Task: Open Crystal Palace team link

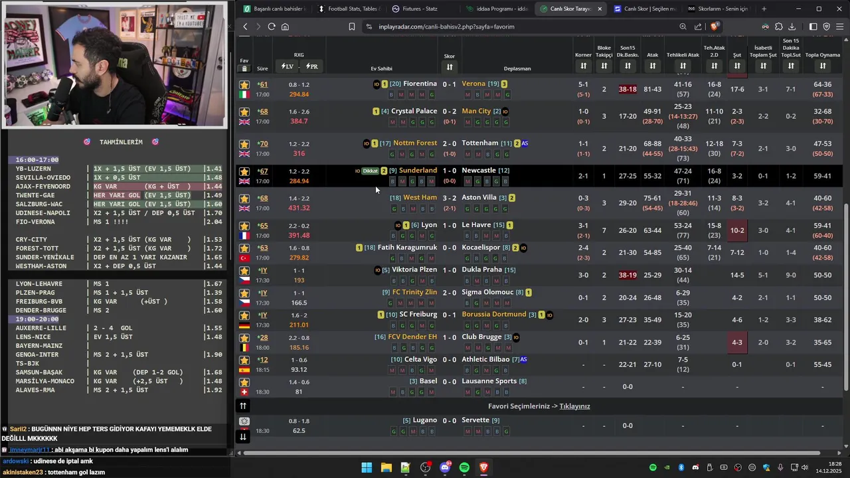Action: click(414, 112)
